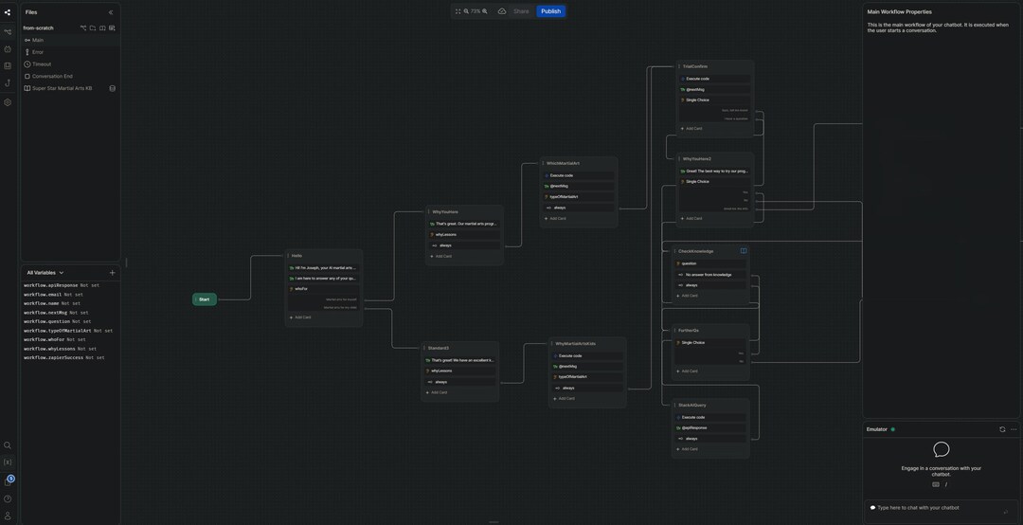Select the WhichMartialArt node header
Image resolution: width=1023 pixels, height=525 pixels.
pyautogui.click(x=579, y=163)
